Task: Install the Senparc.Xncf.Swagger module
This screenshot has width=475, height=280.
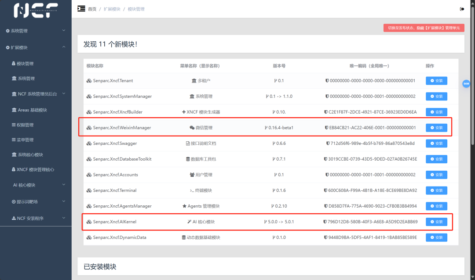Action: coord(437,144)
